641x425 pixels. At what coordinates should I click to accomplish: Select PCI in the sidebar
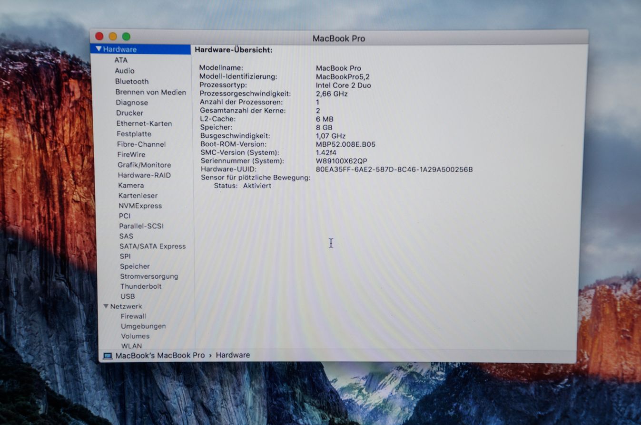pyautogui.click(x=125, y=216)
